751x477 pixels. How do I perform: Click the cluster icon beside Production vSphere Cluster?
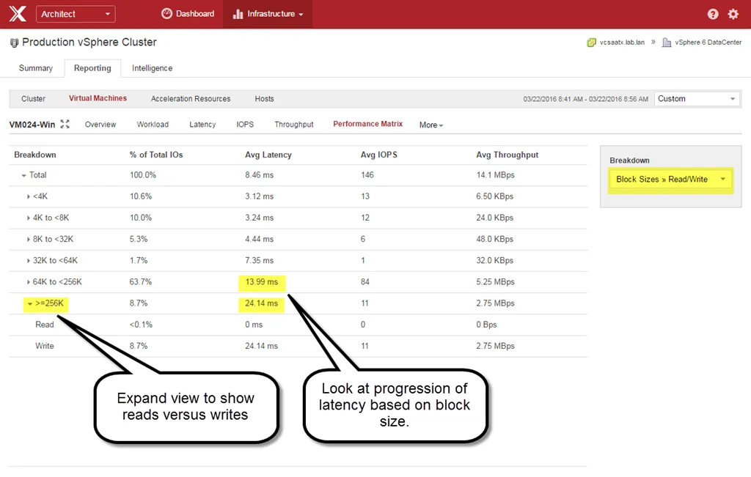14,42
